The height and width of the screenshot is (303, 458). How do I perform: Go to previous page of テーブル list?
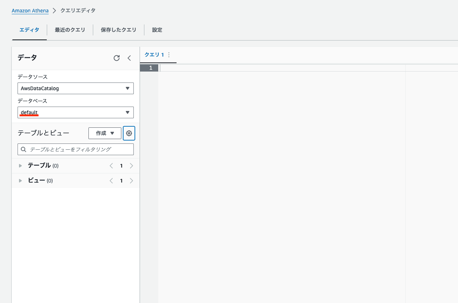click(x=111, y=166)
